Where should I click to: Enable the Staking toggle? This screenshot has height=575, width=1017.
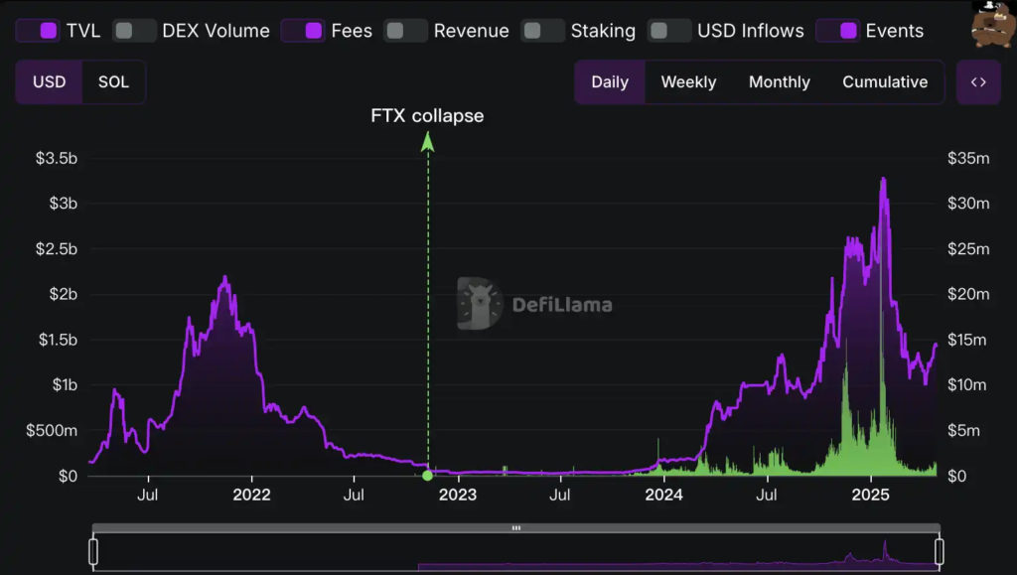[542, 31]
